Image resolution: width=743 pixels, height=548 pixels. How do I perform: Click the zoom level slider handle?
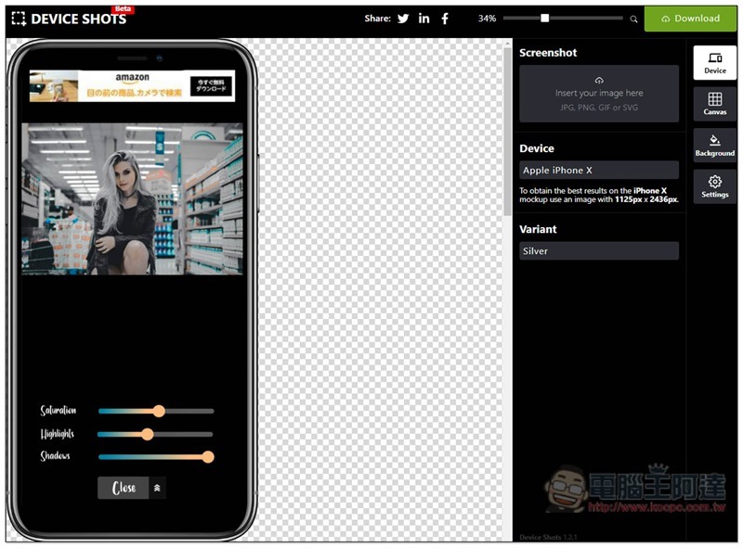click(545, 18)
